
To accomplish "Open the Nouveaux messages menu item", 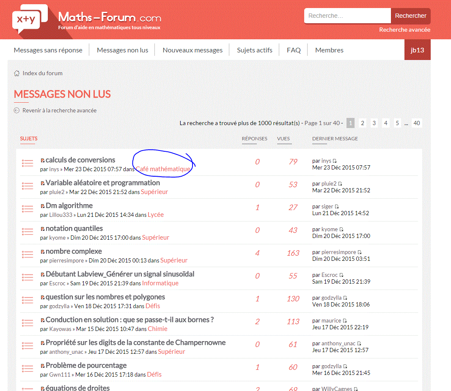I will pos(192,50).
